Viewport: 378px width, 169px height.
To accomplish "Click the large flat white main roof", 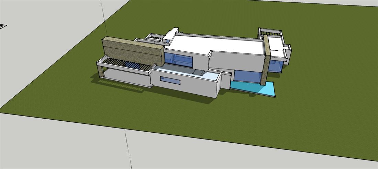I will pyautogui.click(x=217, y=45).
